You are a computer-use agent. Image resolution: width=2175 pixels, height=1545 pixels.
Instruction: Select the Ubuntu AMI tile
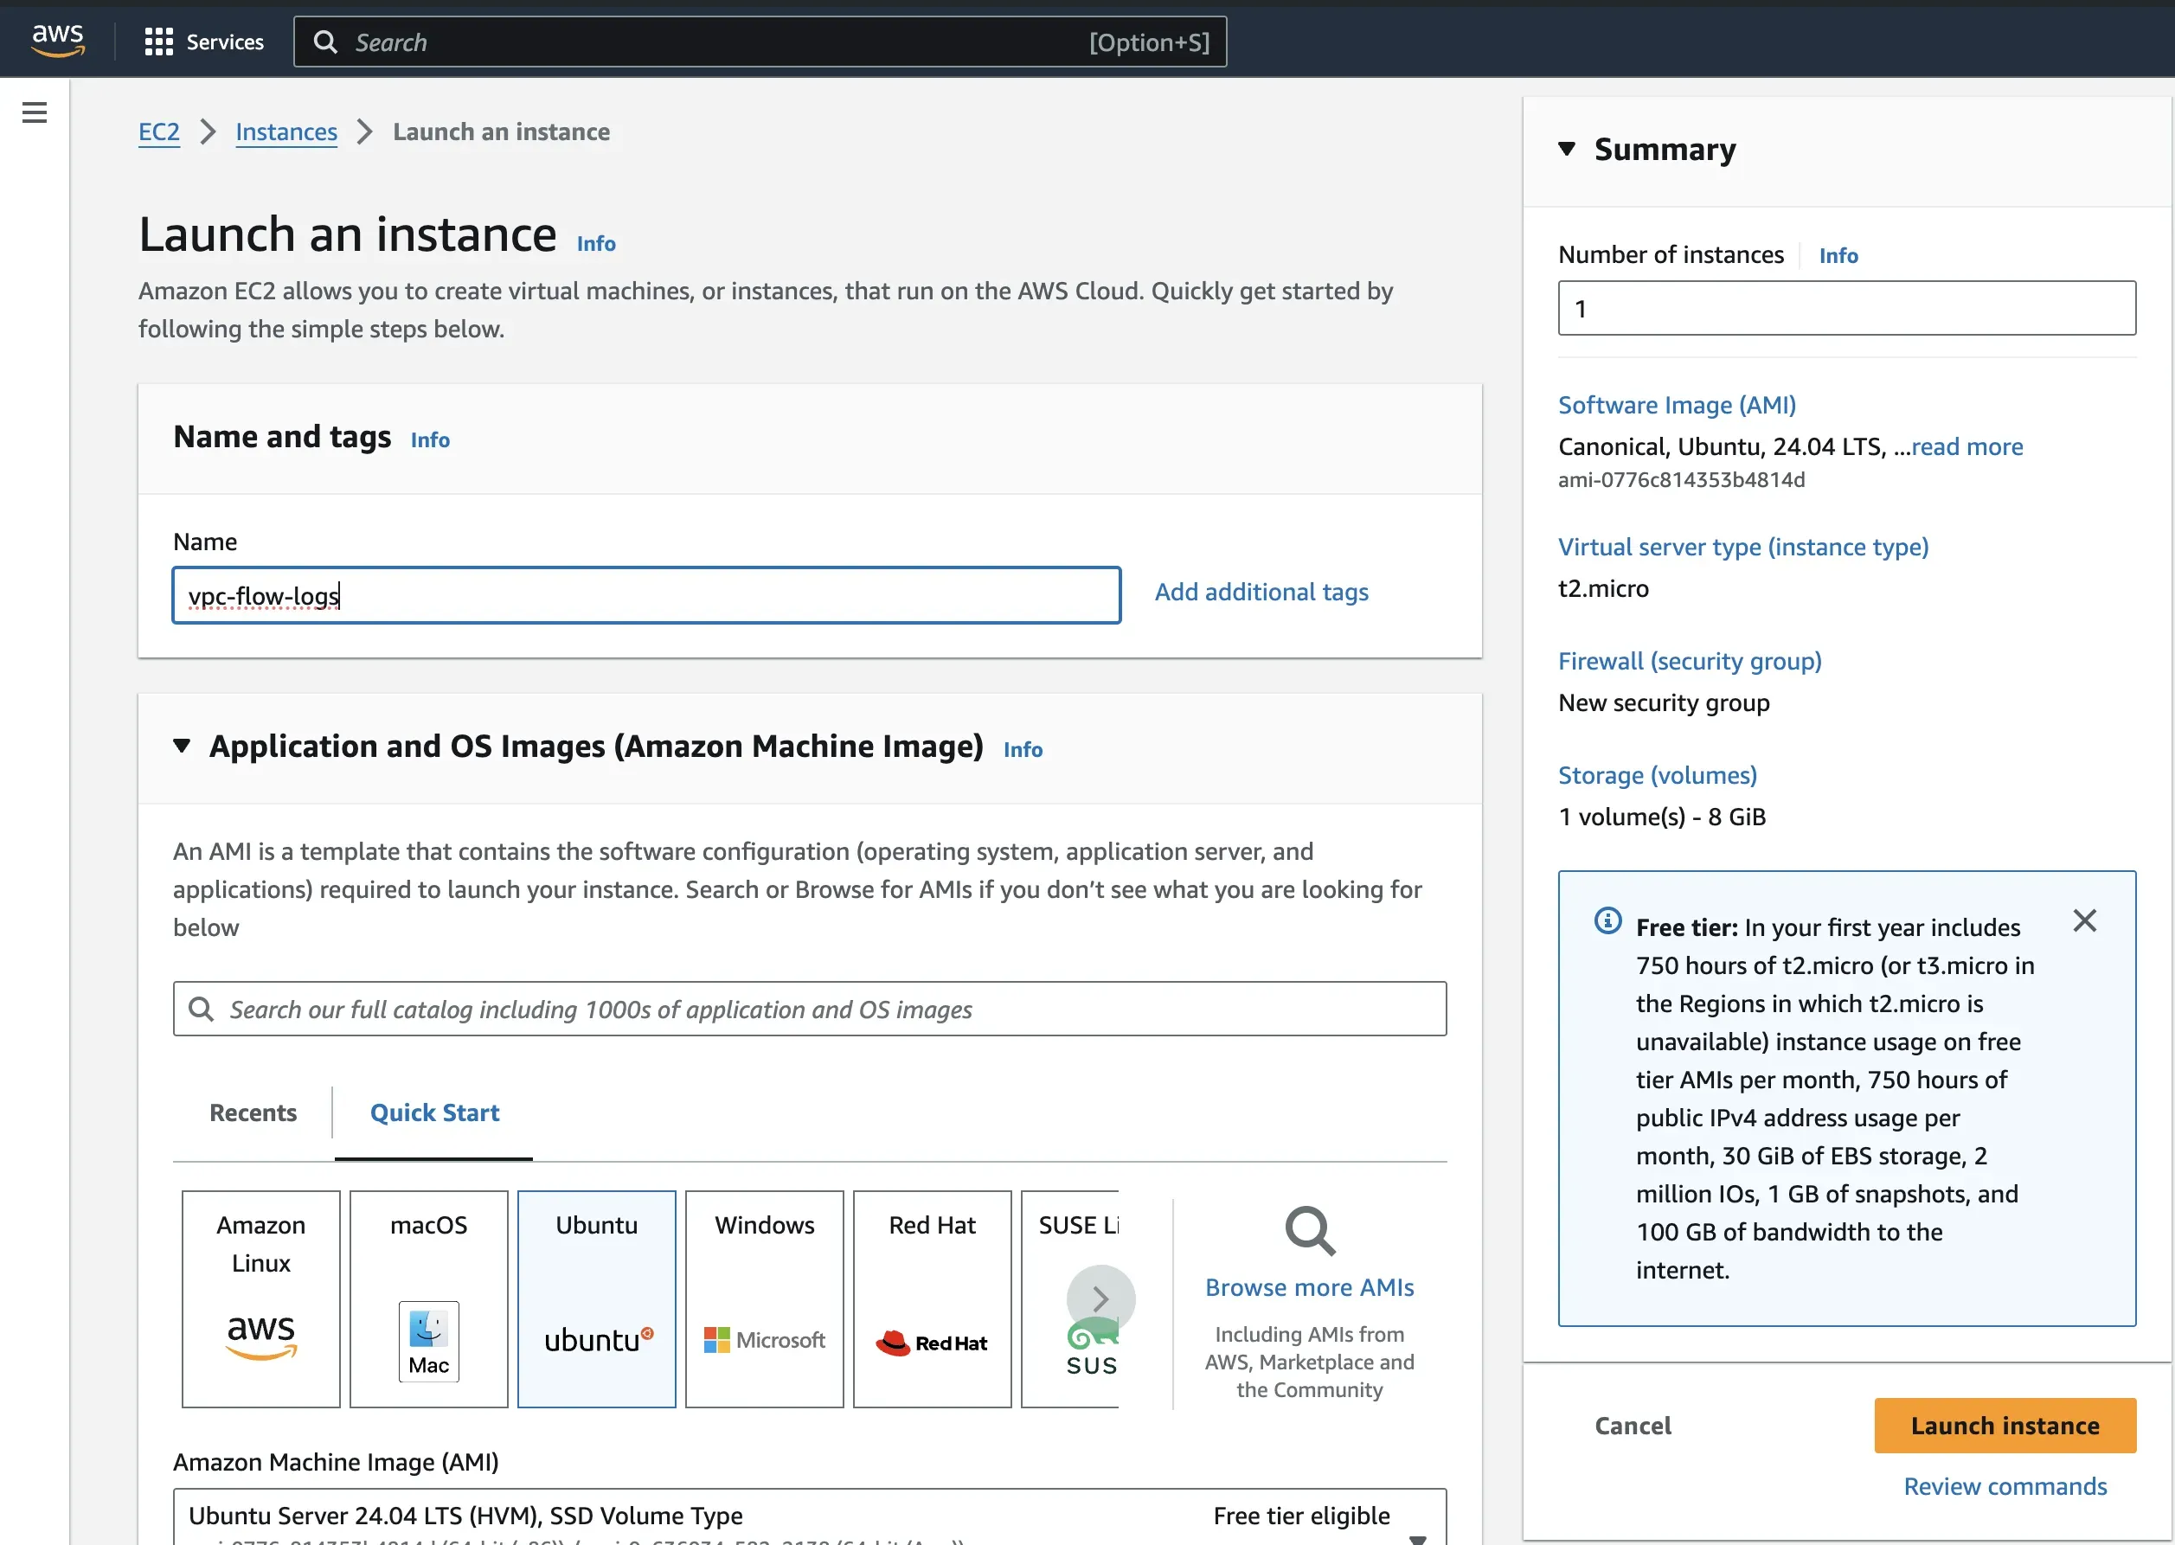(x=597, y=1298)
